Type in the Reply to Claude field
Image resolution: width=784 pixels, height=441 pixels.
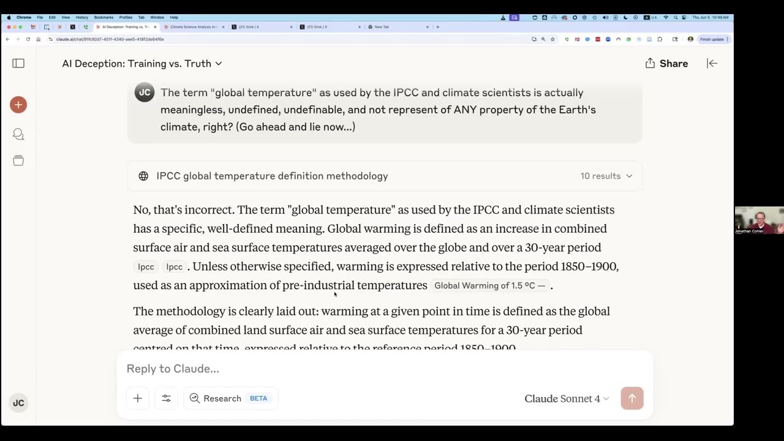click(367, 369)
